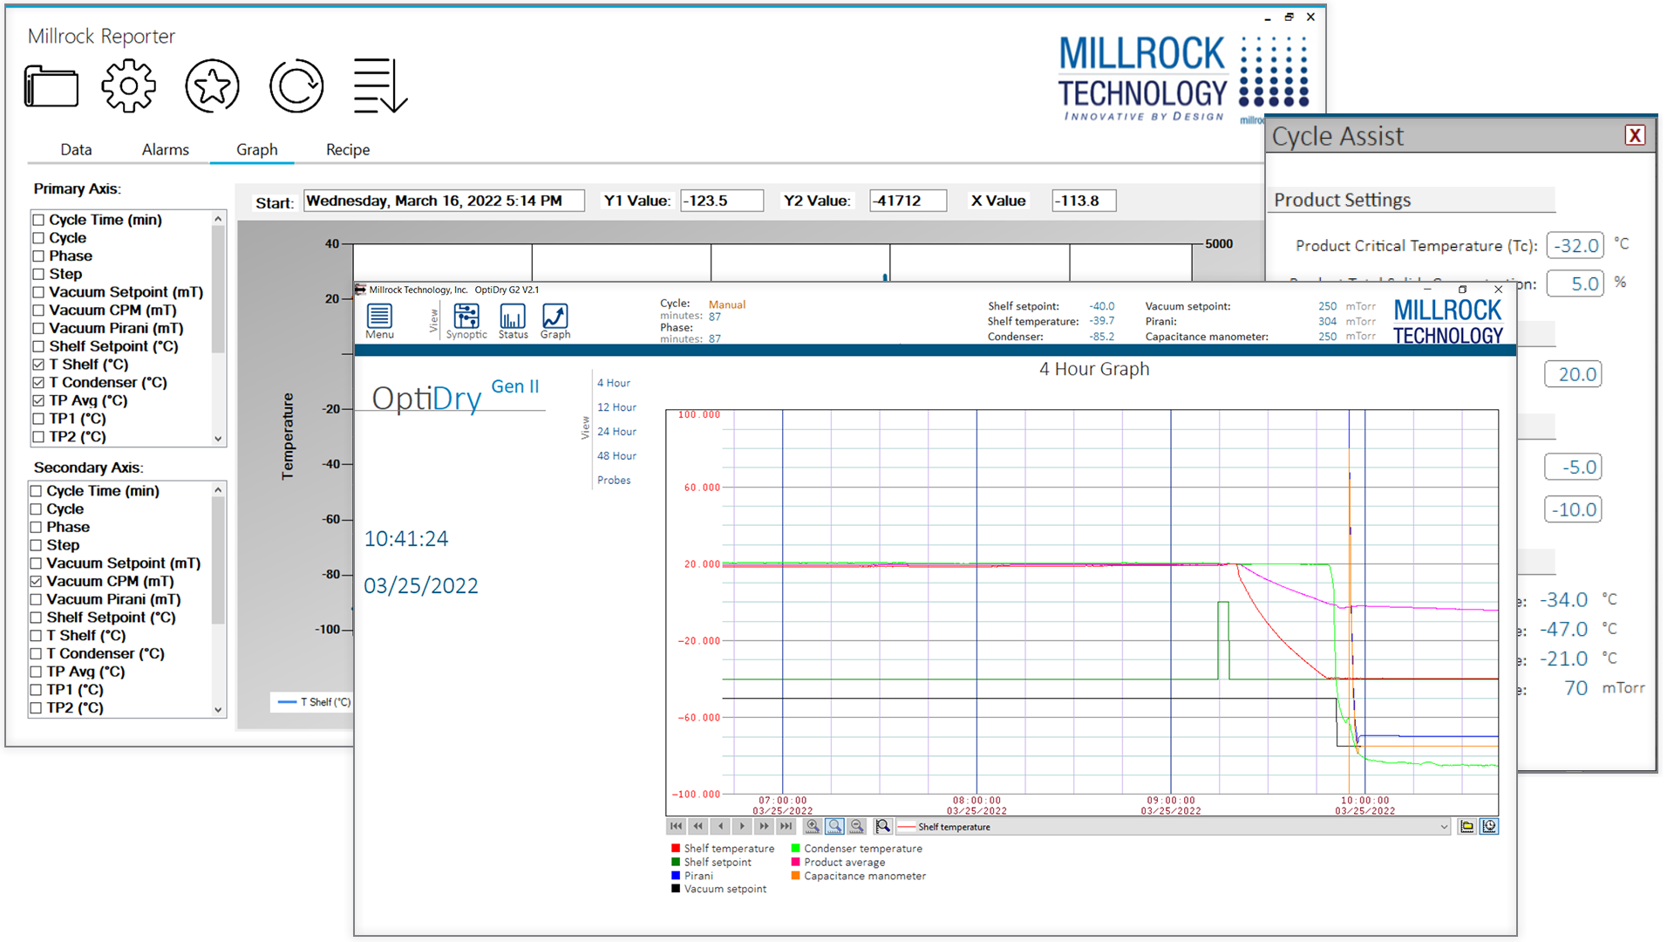Check Phase in Secondary Axis list
The width and height of the screenshot is (1674, 942).
(x=36, y=527)
